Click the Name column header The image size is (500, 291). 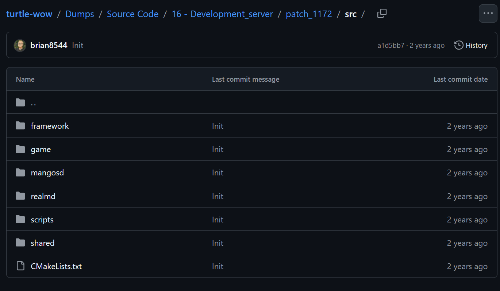[25, 79]
